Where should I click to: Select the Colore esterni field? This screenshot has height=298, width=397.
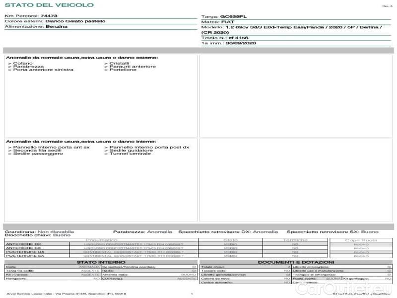tap(55, 21)
